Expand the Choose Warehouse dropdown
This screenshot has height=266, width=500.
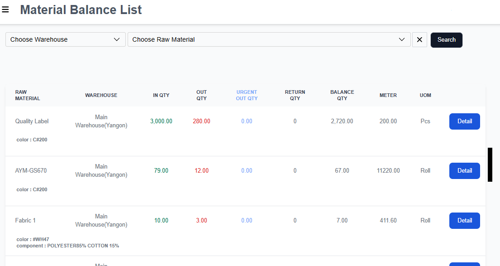(x=65, y=39)
